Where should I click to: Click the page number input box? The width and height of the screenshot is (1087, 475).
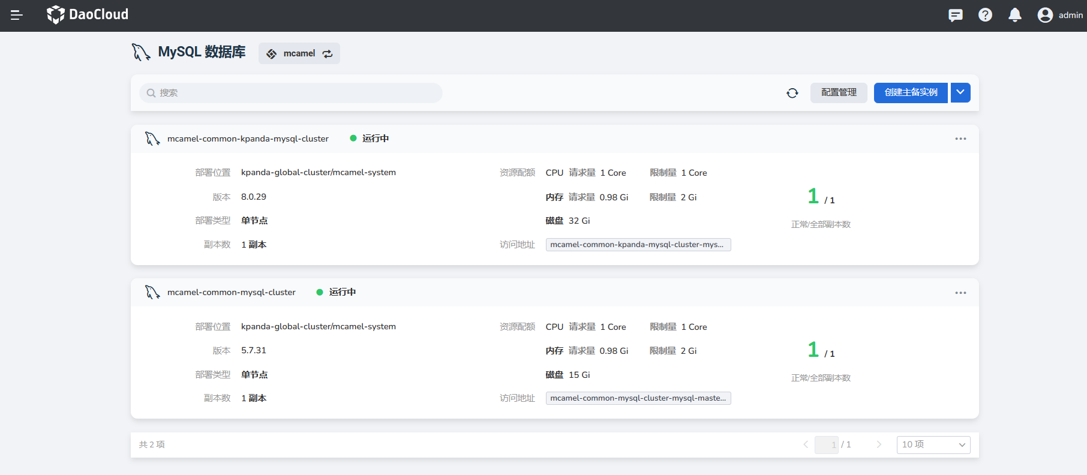pos(826,444)
